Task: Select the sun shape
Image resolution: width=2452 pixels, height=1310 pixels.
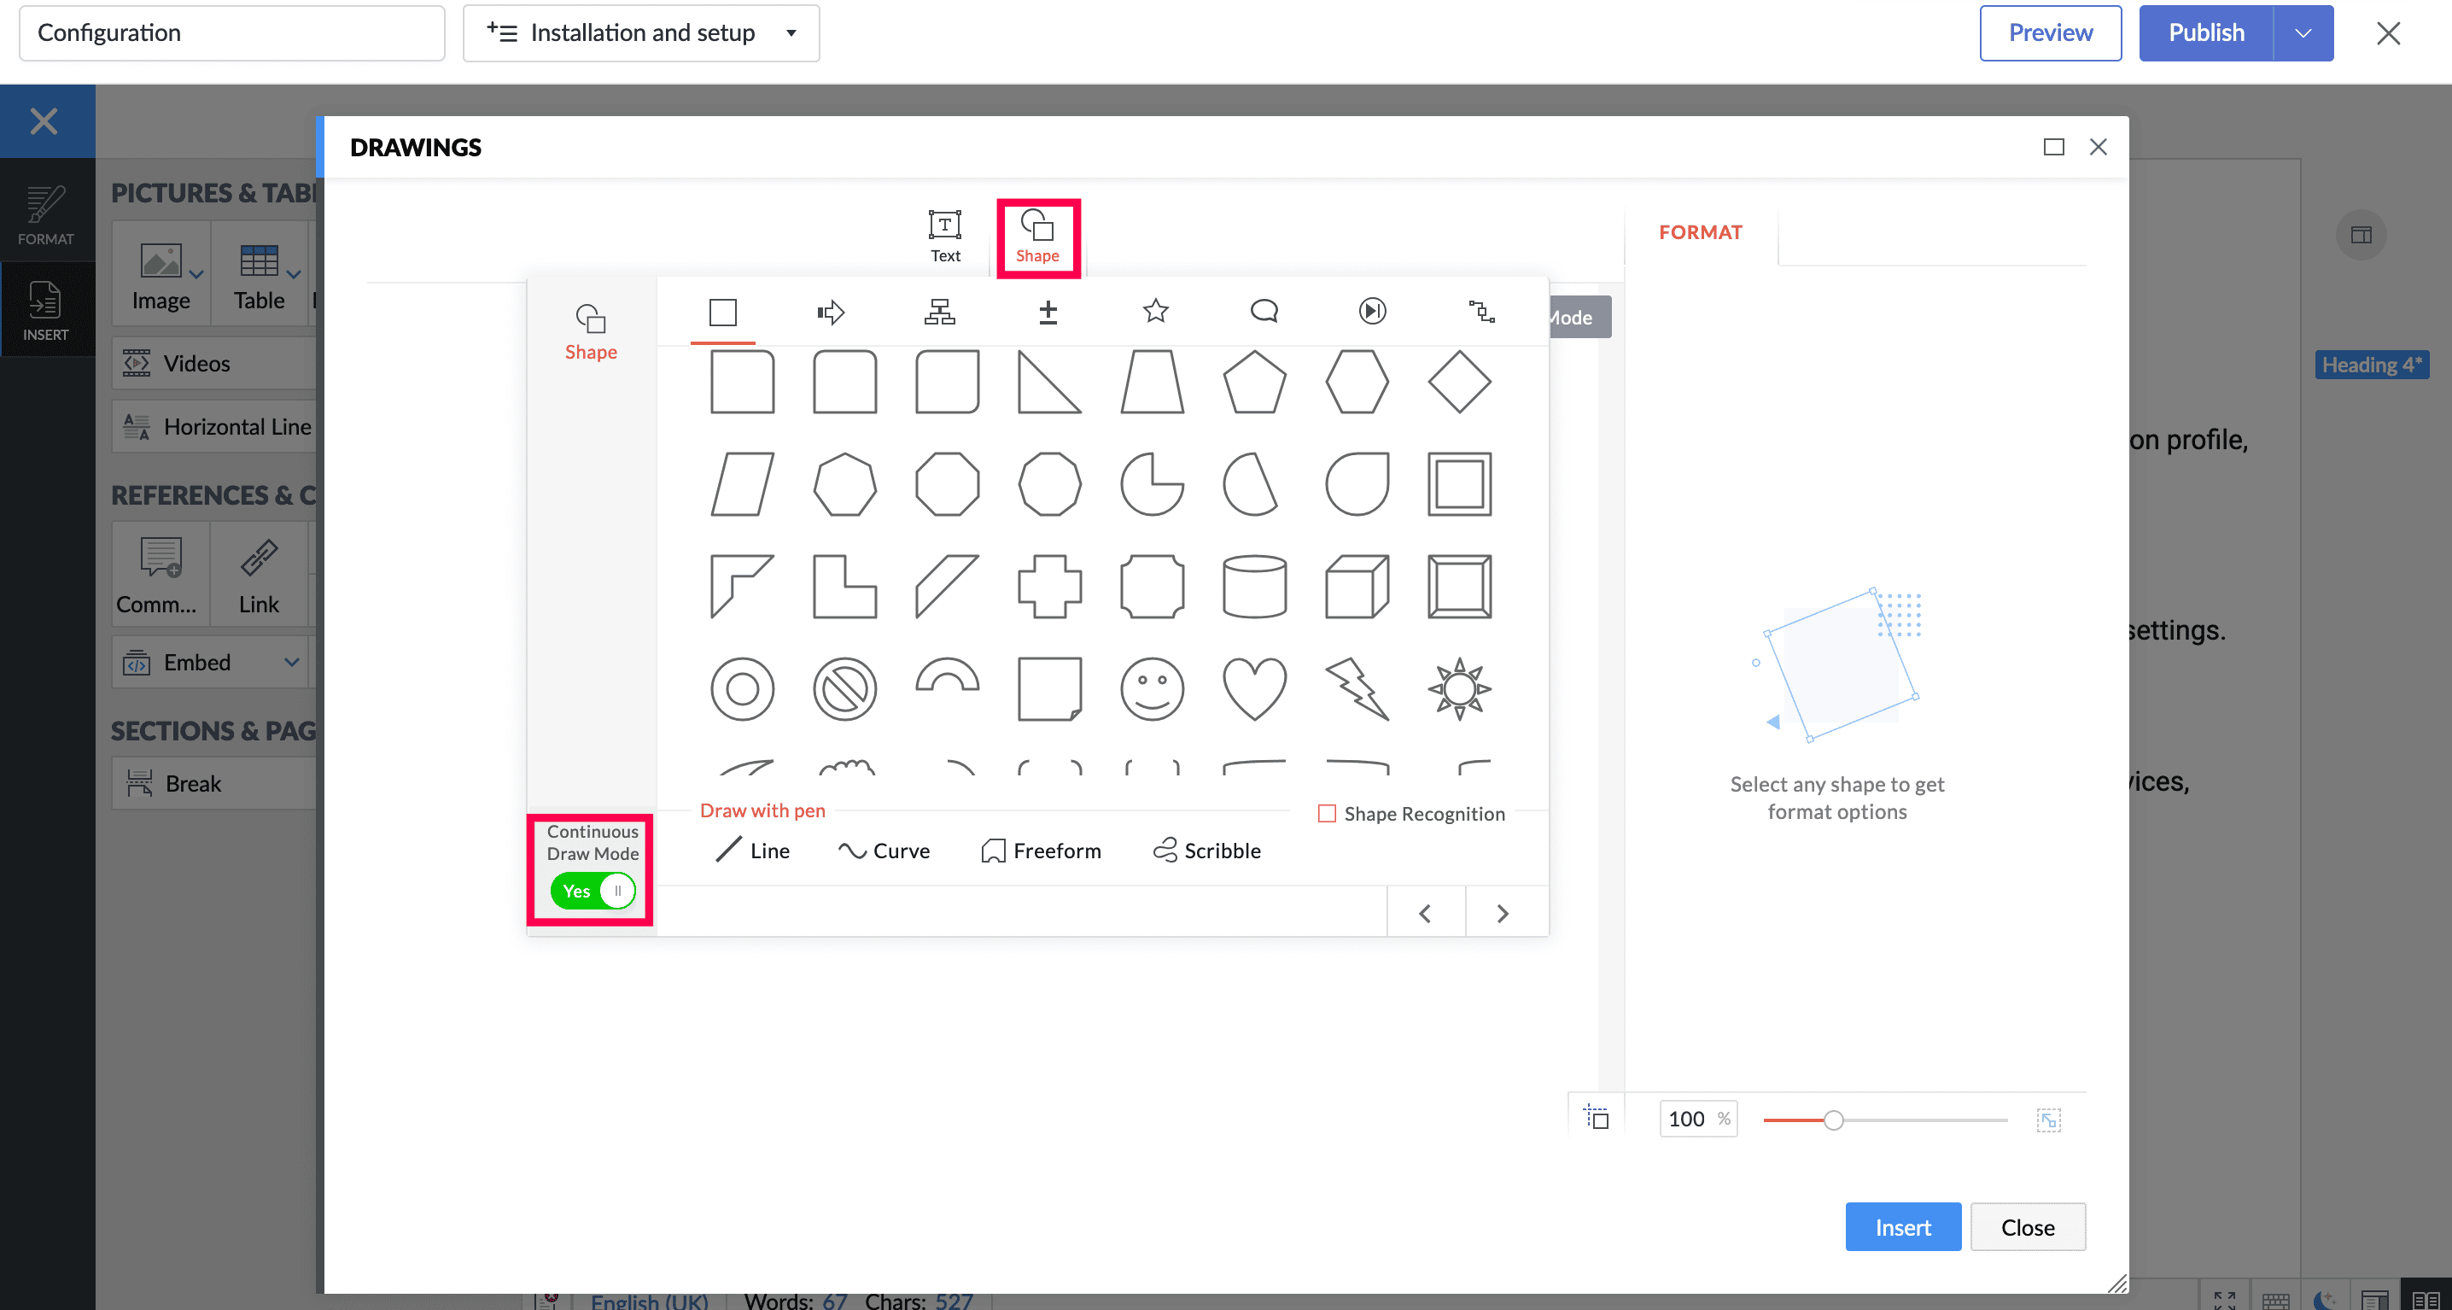Action: coord(1459,688)
